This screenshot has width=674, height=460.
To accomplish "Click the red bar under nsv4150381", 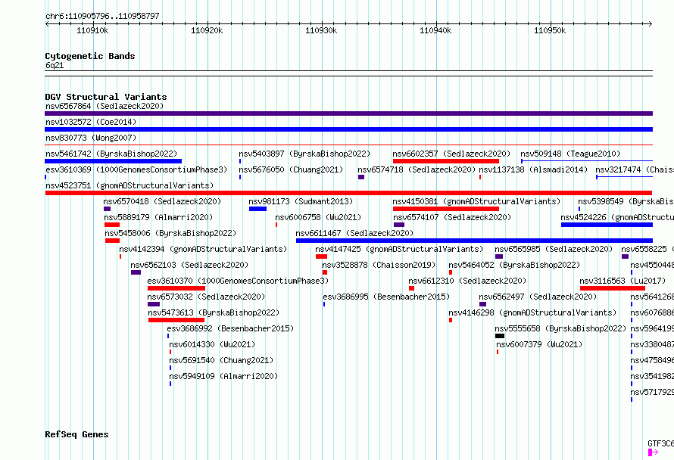I will [446, 209].
